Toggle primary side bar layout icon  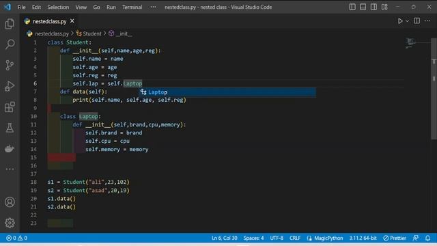coord(352,7)
